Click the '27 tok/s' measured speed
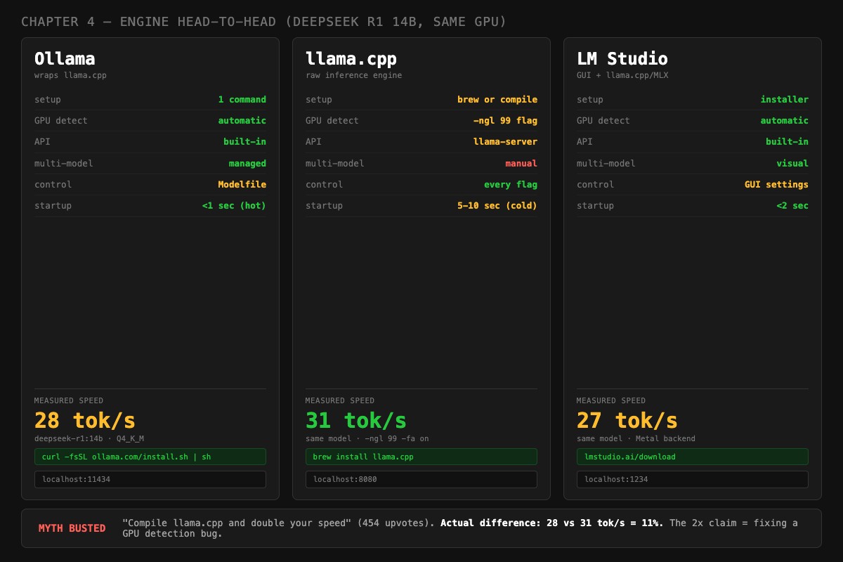The height and width of the screenshot is (562, 843). tap(627, 421)
